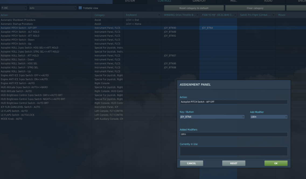Viewport: 306px width, 179px height.
Task: Switch to the GAMEPLAY tab
Action: click(x=199, y=1)
